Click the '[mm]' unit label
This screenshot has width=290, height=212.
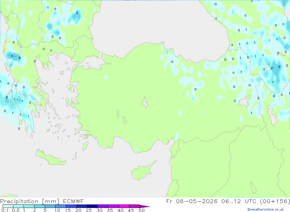pyautogui.click(x=51, y=201)
